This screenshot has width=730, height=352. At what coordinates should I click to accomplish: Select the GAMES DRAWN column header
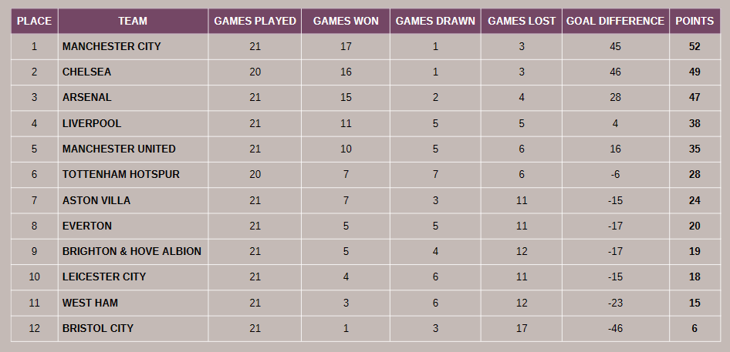(435, 21)
